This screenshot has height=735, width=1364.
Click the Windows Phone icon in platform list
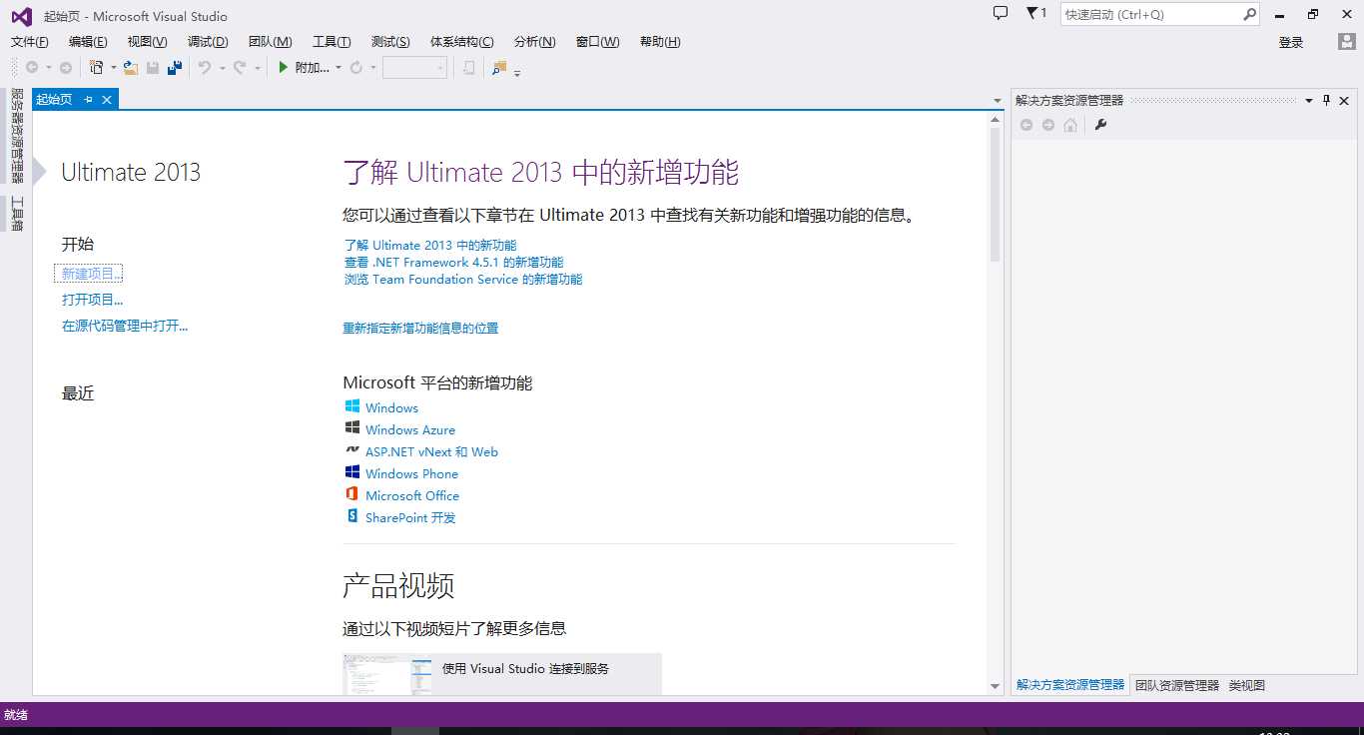pos(352,472)
